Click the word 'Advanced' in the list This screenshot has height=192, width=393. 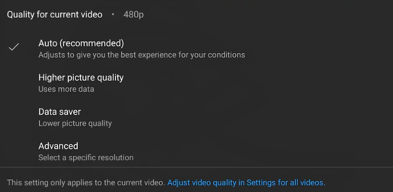click(x=58, y=146)
